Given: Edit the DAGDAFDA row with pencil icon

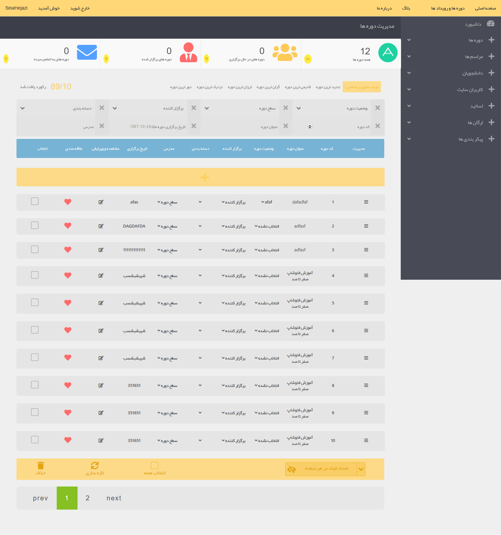Looking at the screenshot, I should [101, 226].
